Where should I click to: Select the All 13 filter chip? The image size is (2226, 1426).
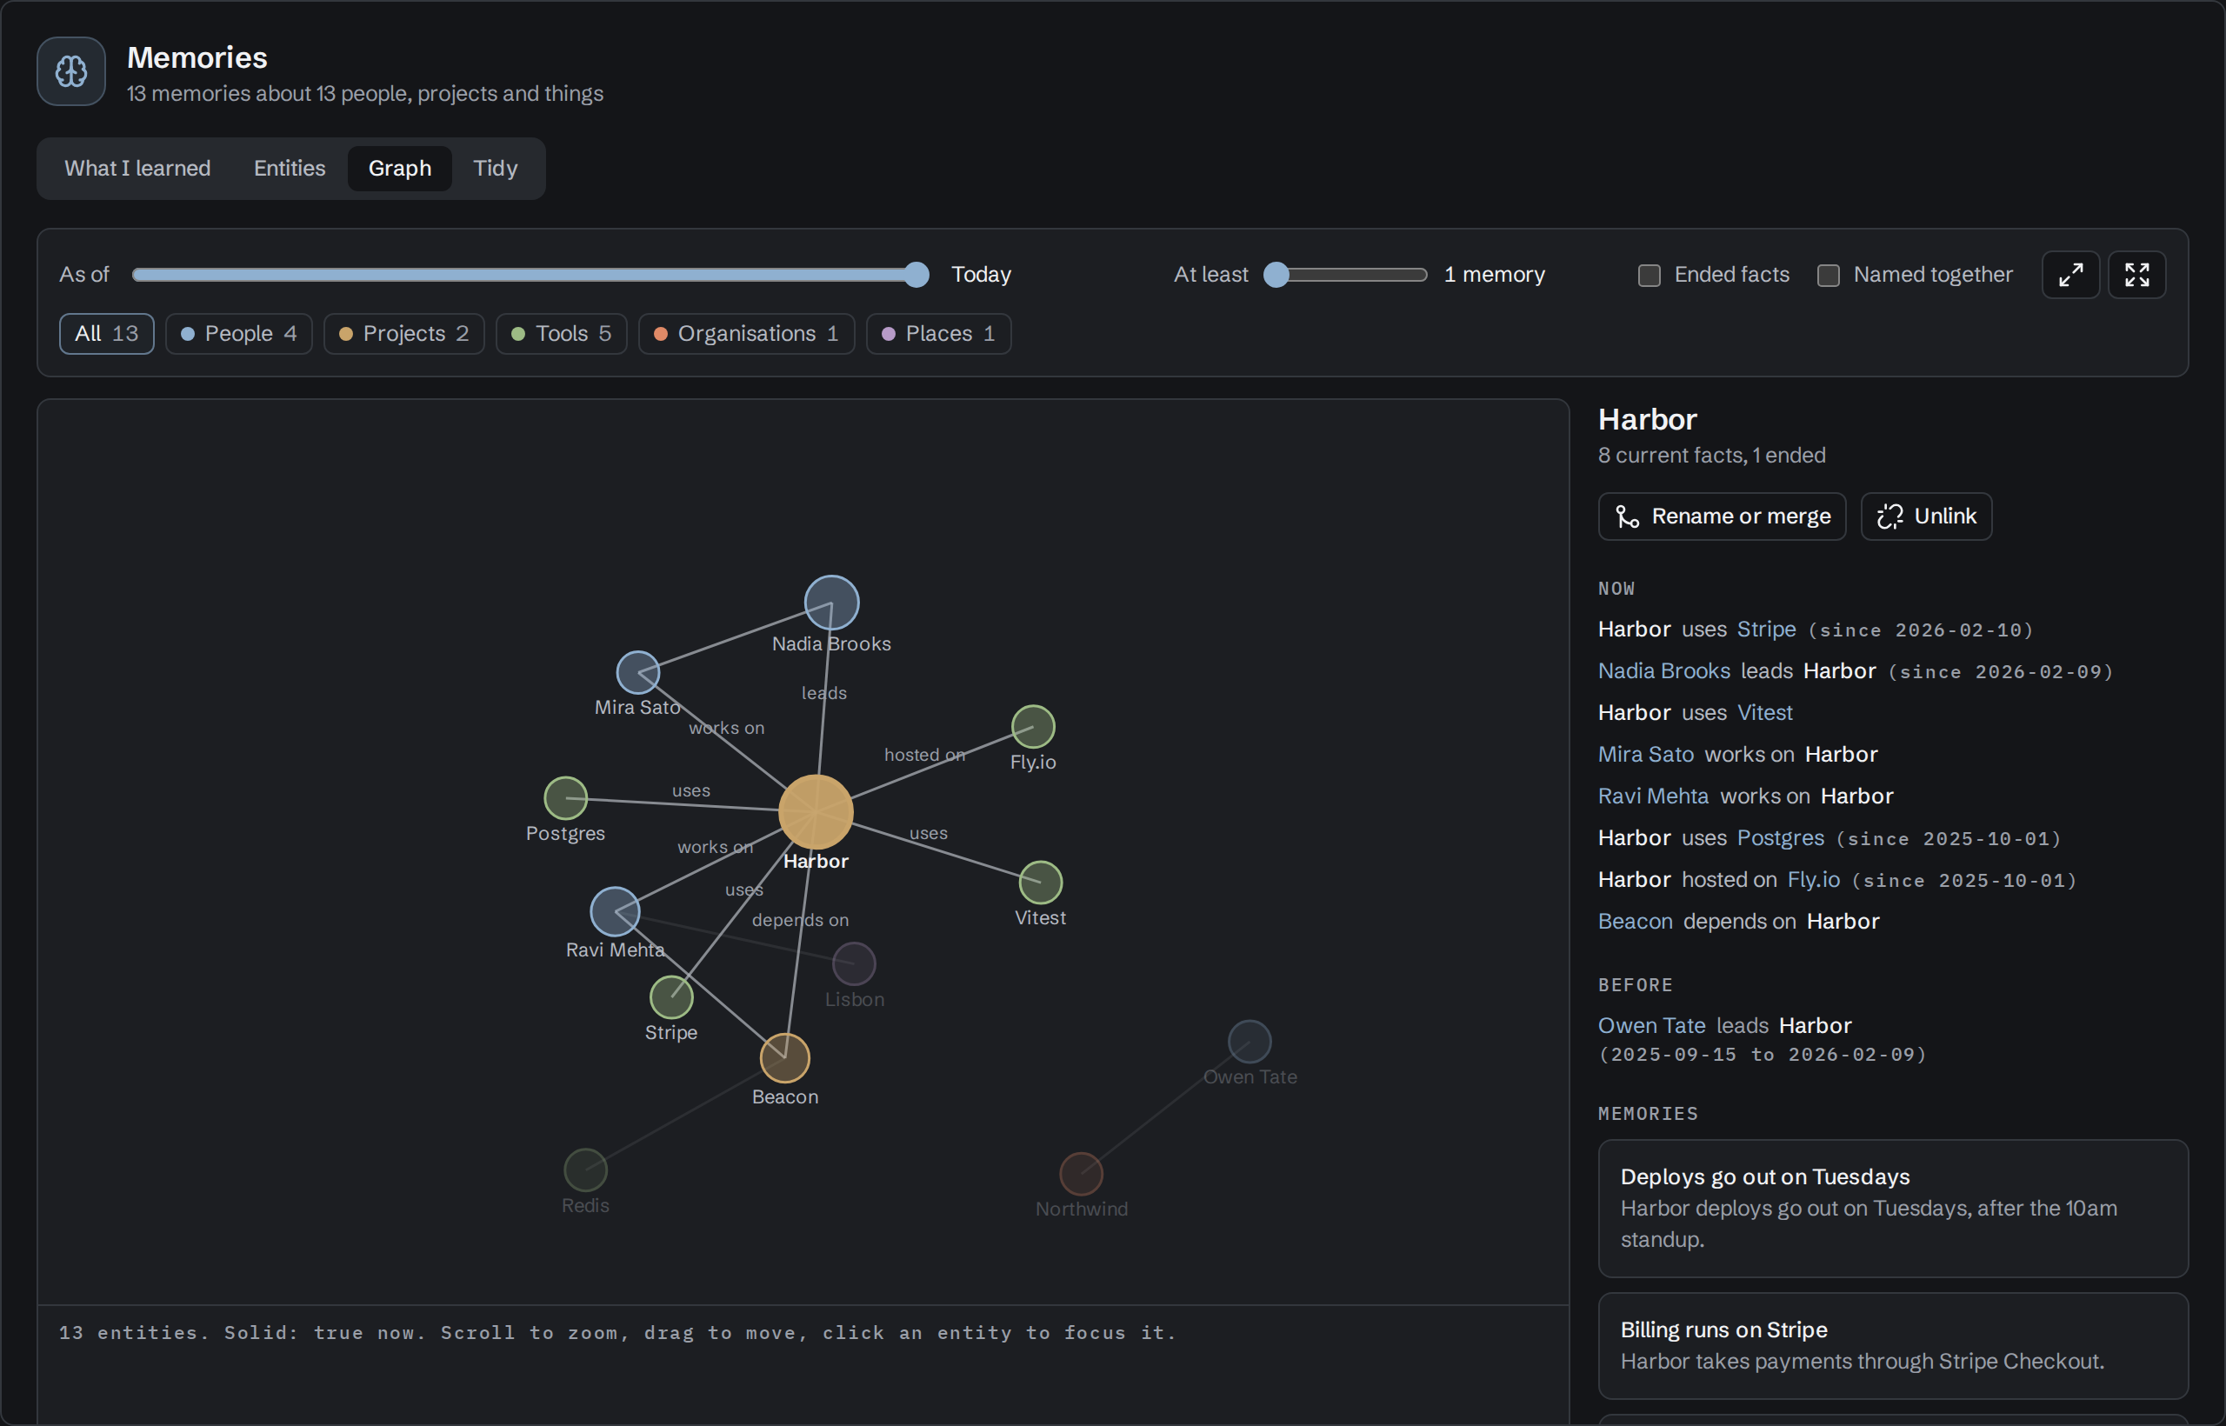tap(106, 333)
